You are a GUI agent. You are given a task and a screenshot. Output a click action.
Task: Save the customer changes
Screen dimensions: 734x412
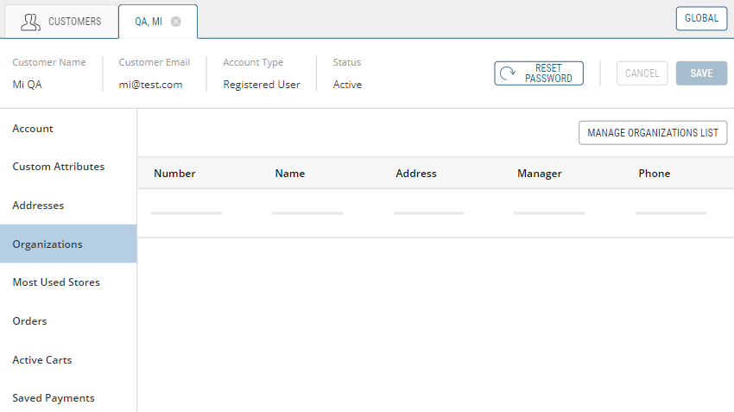coord(701,73)
